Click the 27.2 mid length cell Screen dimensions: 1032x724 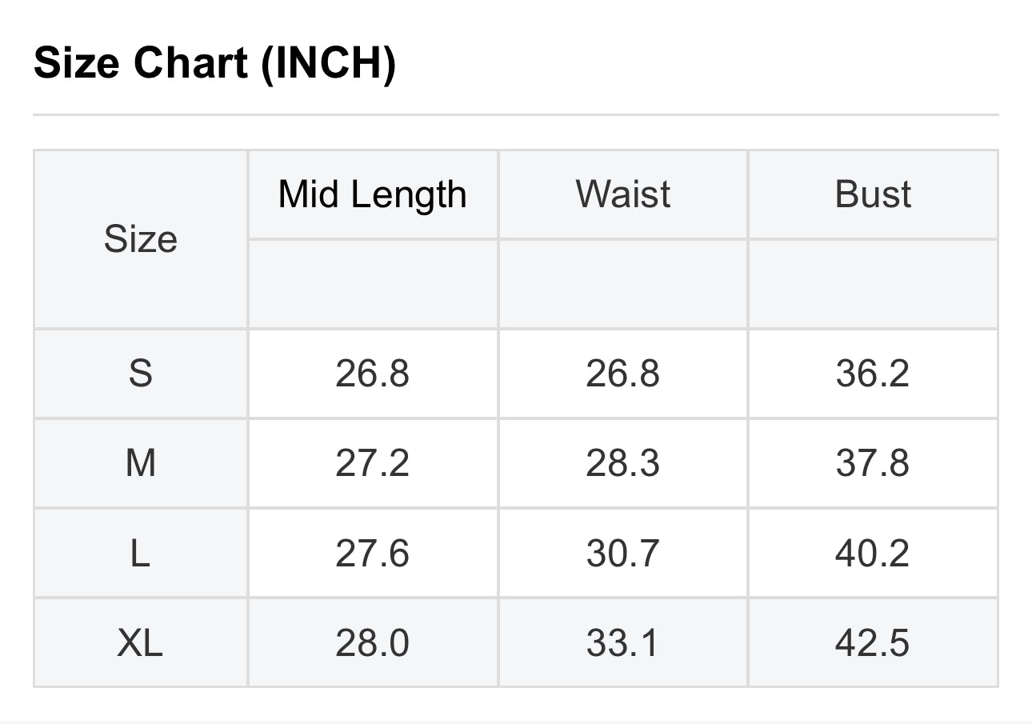tap(373, 463)
